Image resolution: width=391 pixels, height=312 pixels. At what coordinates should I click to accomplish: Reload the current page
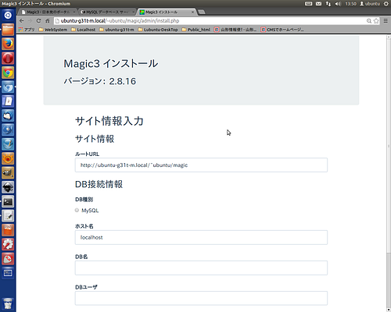pyautogui.click(x=38, y=21)
